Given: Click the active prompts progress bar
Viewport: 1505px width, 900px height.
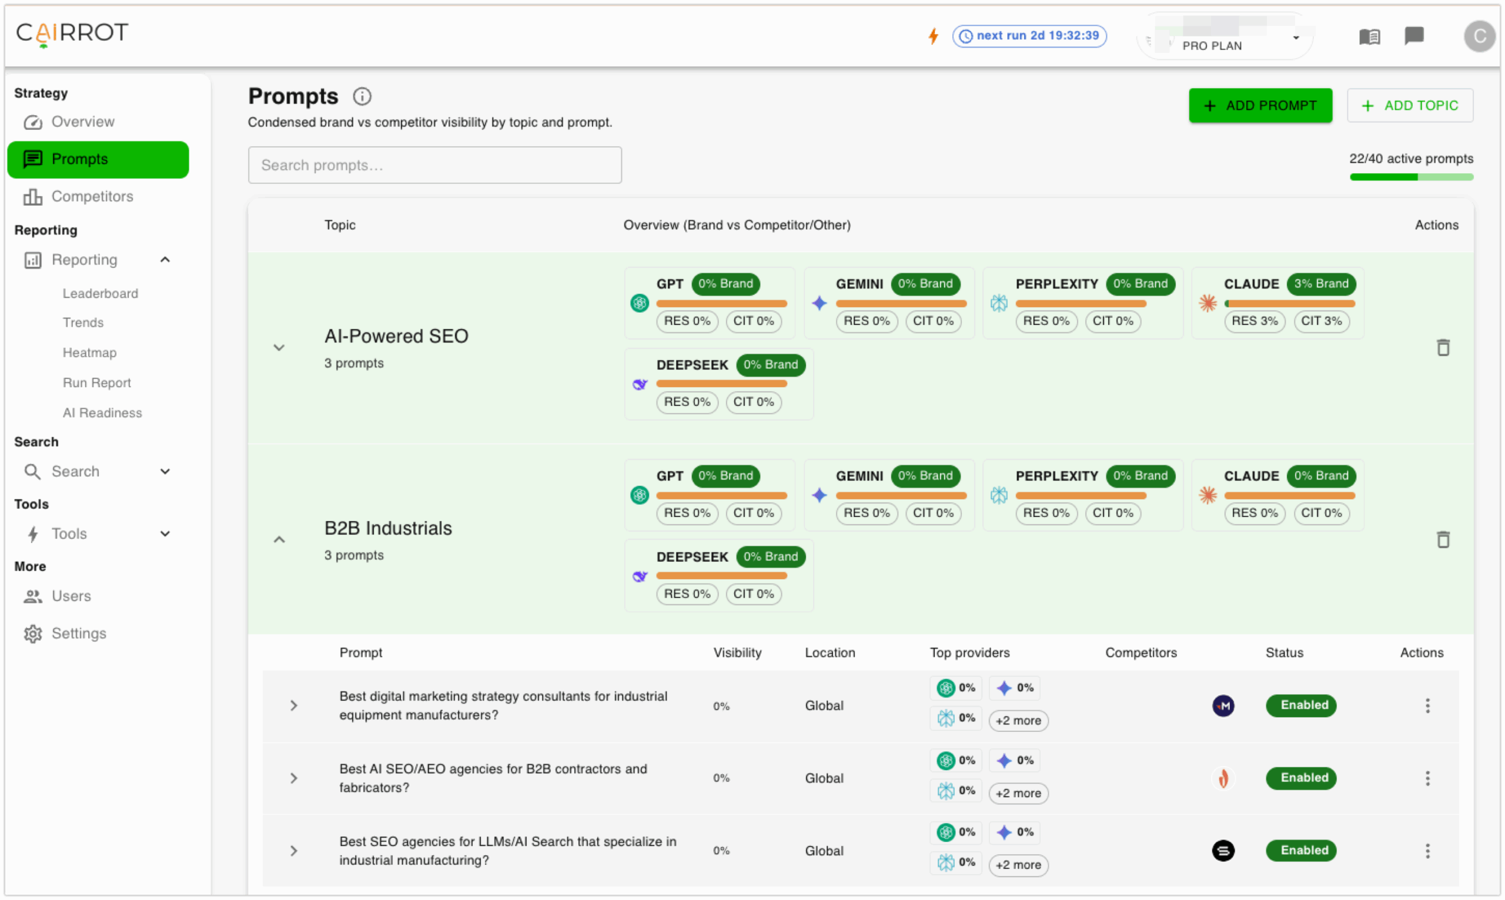Looking at the screenshot, I should [1411, 177].
